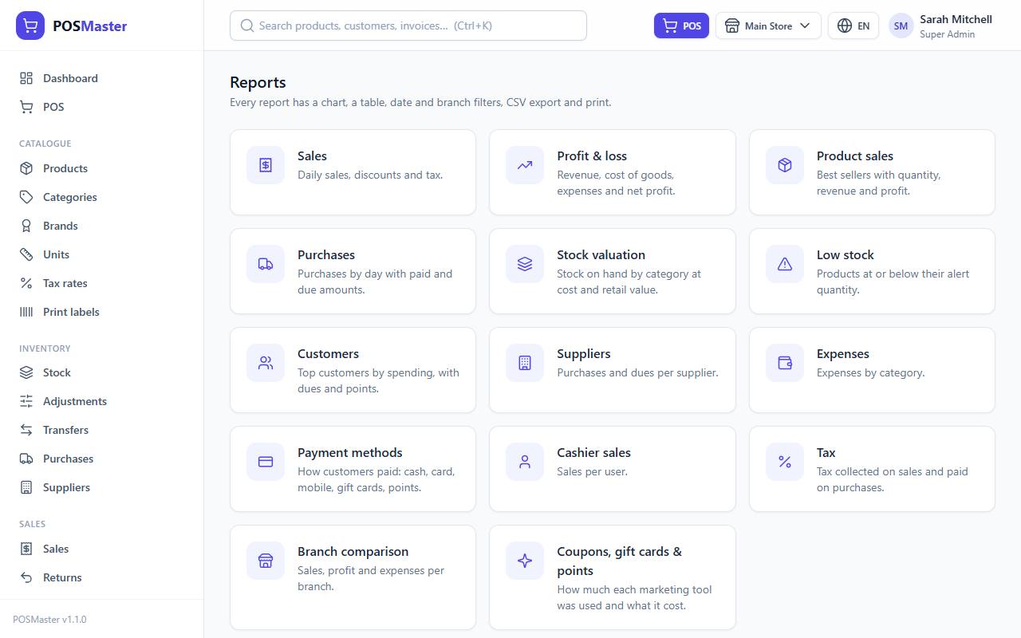Click the Profit & loss trend icon
Screen dimensions: 1021x638
(525, 165)
